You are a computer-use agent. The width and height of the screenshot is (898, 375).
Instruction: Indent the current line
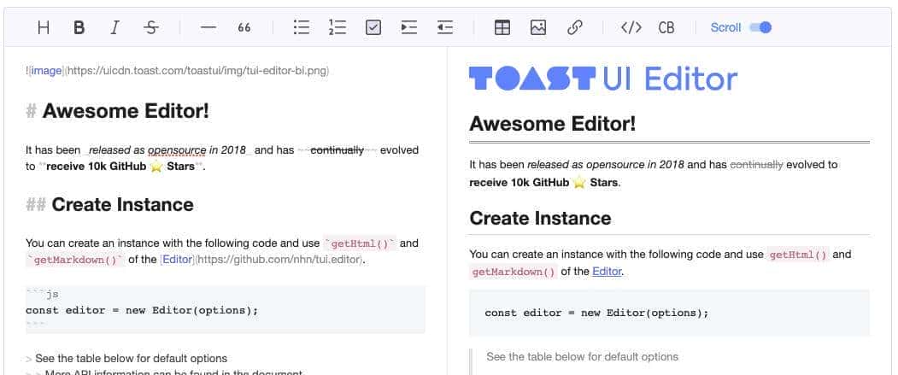pos(409,27)
